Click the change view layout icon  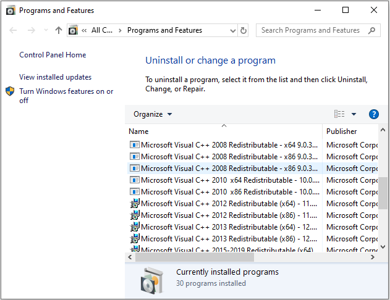pyautogui.click(x=339, y=114)
